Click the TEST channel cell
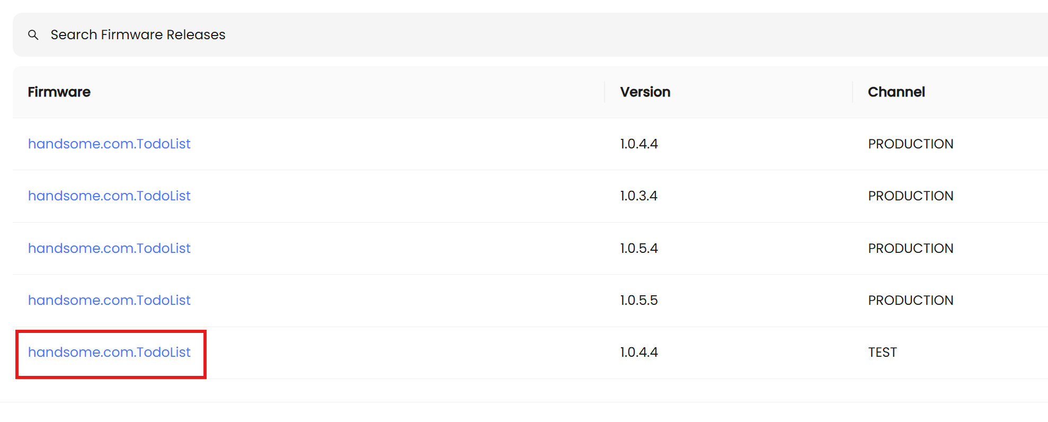This screenshot has height=422, width=1048. pyautogui.click(x=883, y=352)
